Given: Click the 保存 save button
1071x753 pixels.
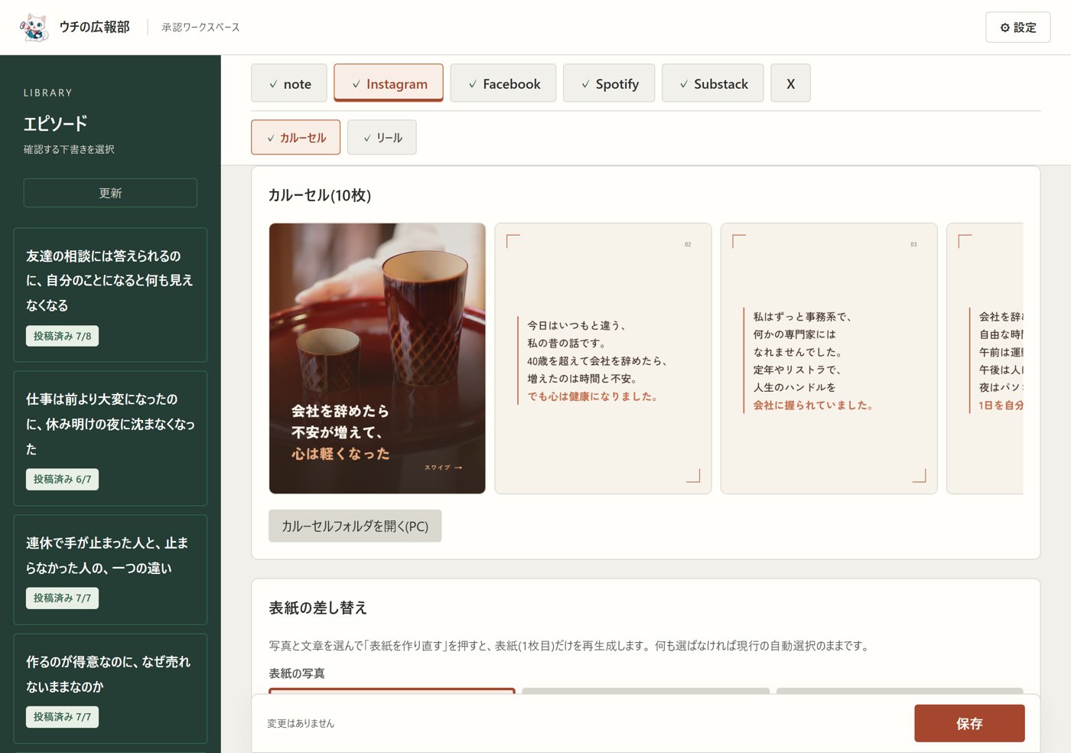Looking at the screenshot, I should (969, 723).
